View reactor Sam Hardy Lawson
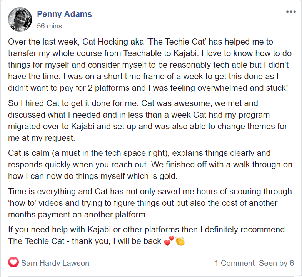This screenshot has height=277, width=302. pos(55,263)
